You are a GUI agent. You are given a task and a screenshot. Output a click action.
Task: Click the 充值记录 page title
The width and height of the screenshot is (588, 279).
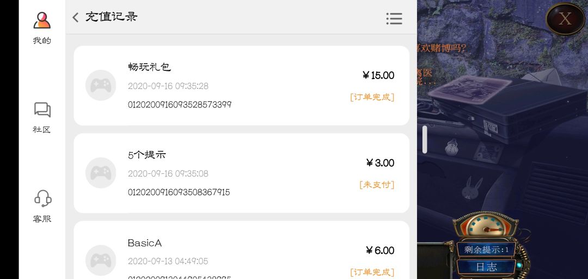coord(112,17)
